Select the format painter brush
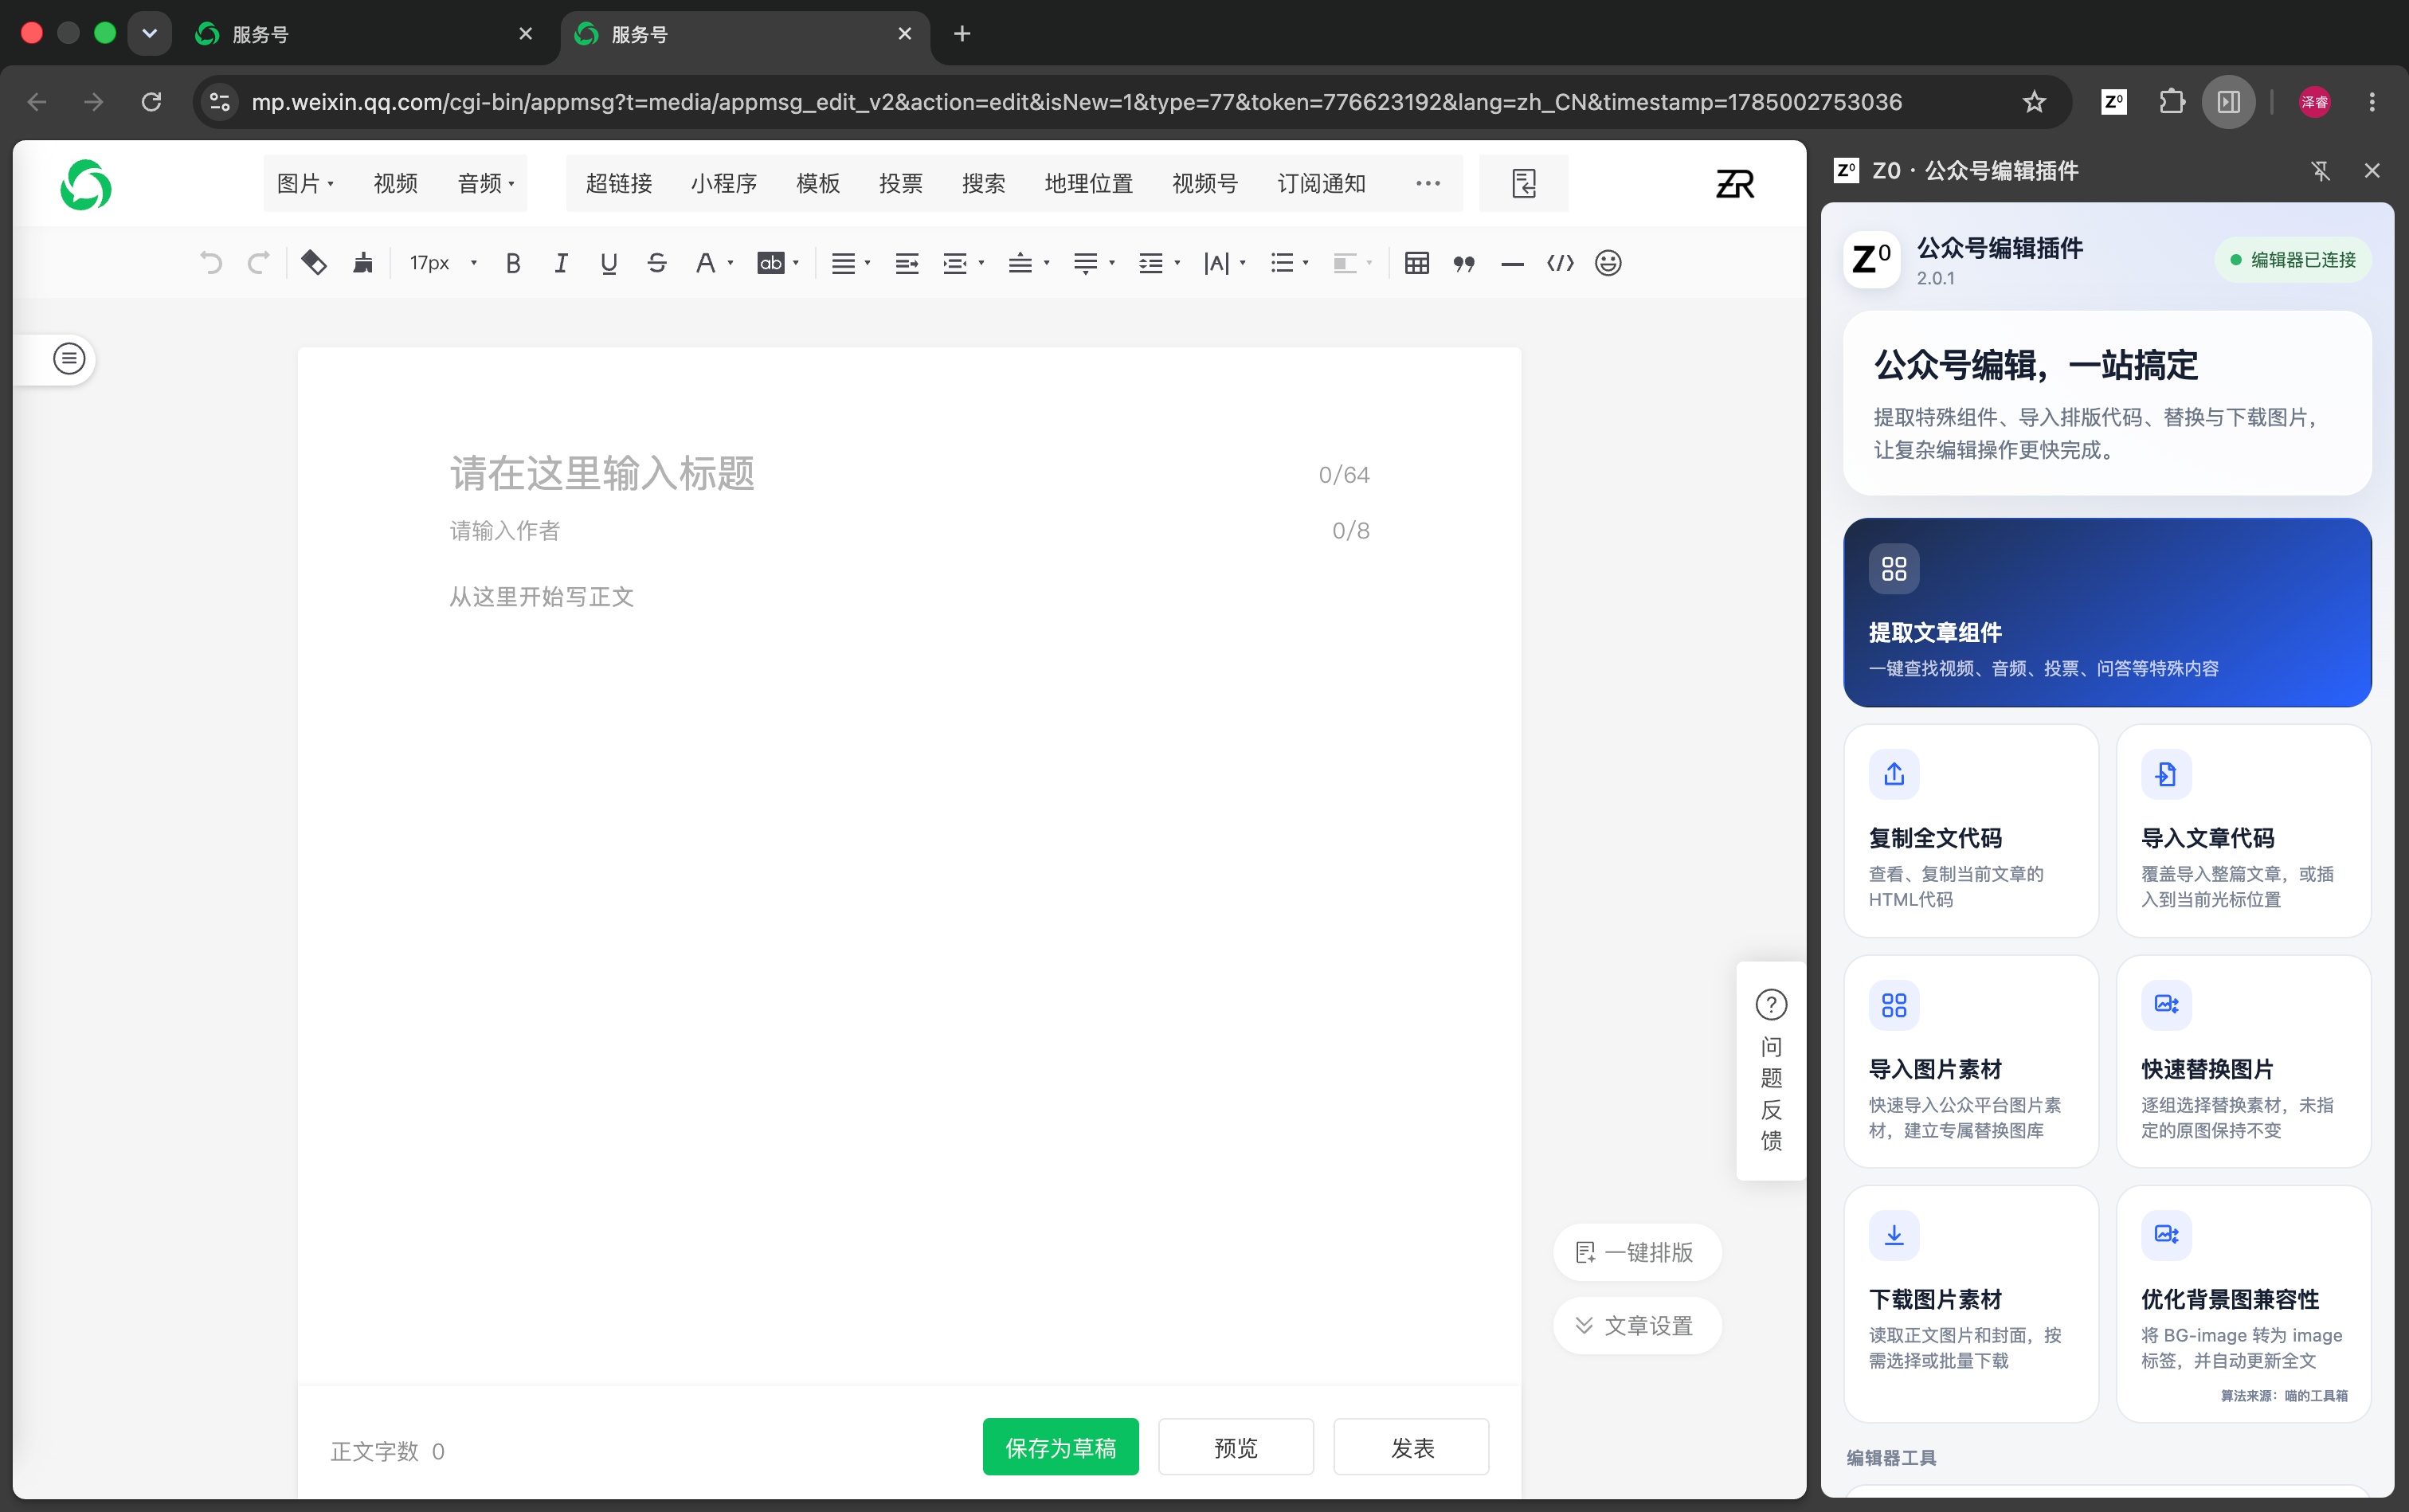2409x1512 pixels. click(x=363, y=263)
